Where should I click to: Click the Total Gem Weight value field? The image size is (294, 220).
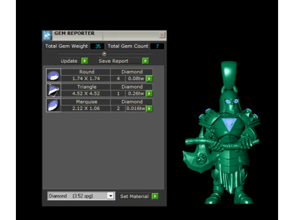(97, 46)
